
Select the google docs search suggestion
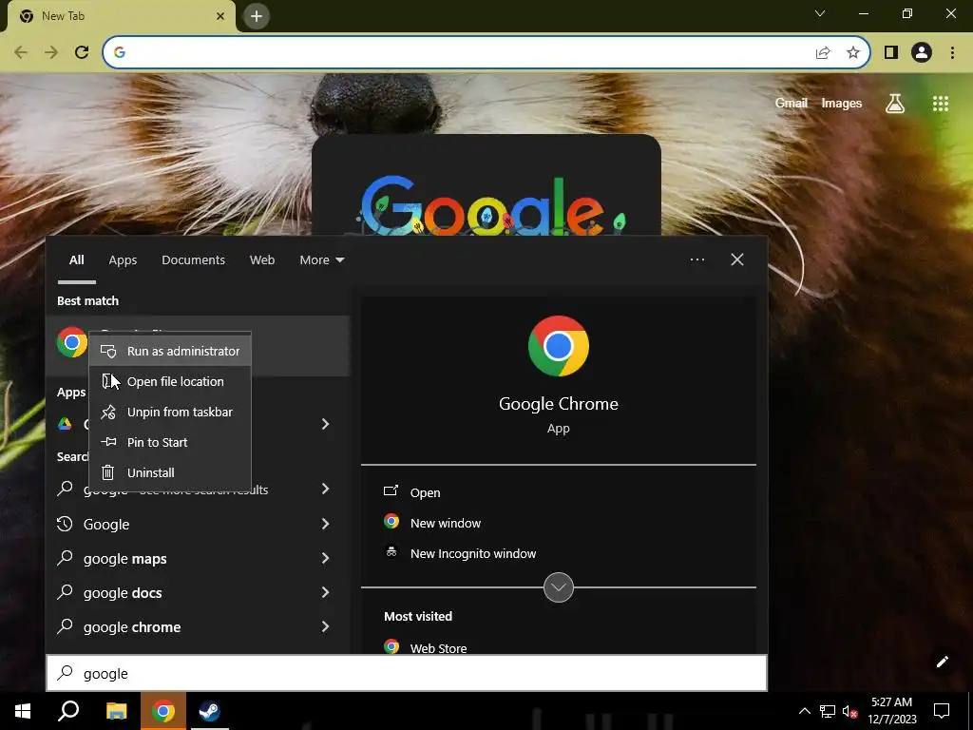pyautogui.click(x=198, y=592)
